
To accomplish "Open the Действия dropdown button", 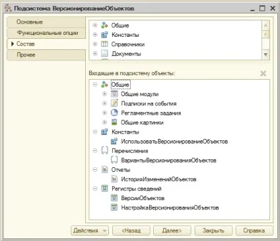I will tap(90, 230).
